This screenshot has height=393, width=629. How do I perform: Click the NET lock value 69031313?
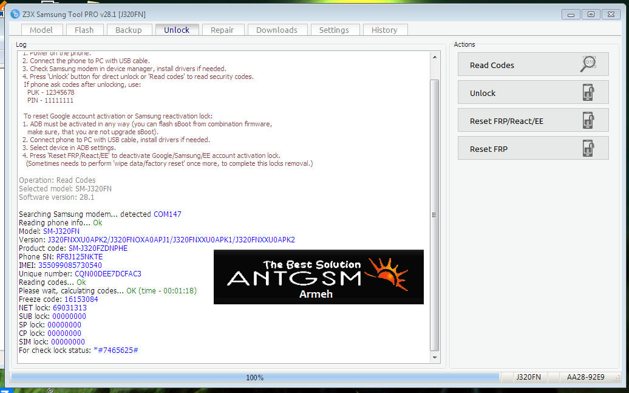(70, 308)
